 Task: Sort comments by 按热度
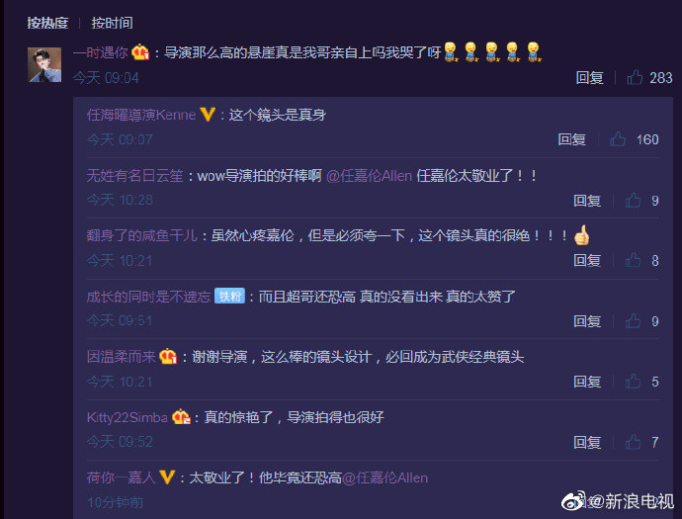click(x=47, y=23)
